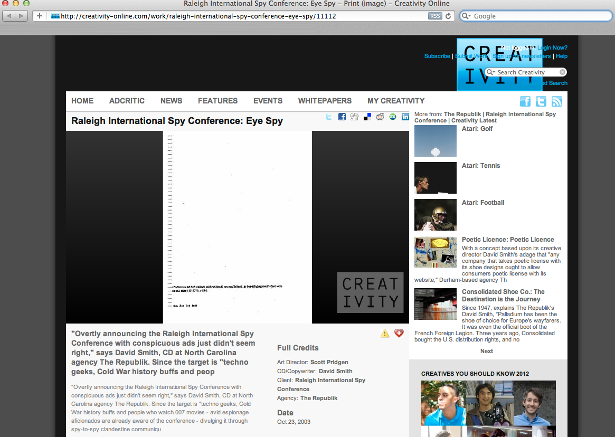This screenshot has width=615, height=437.
Task: Click the Atari: Football thumbnail
Action: pyautogui.click(x=436, y=215)
